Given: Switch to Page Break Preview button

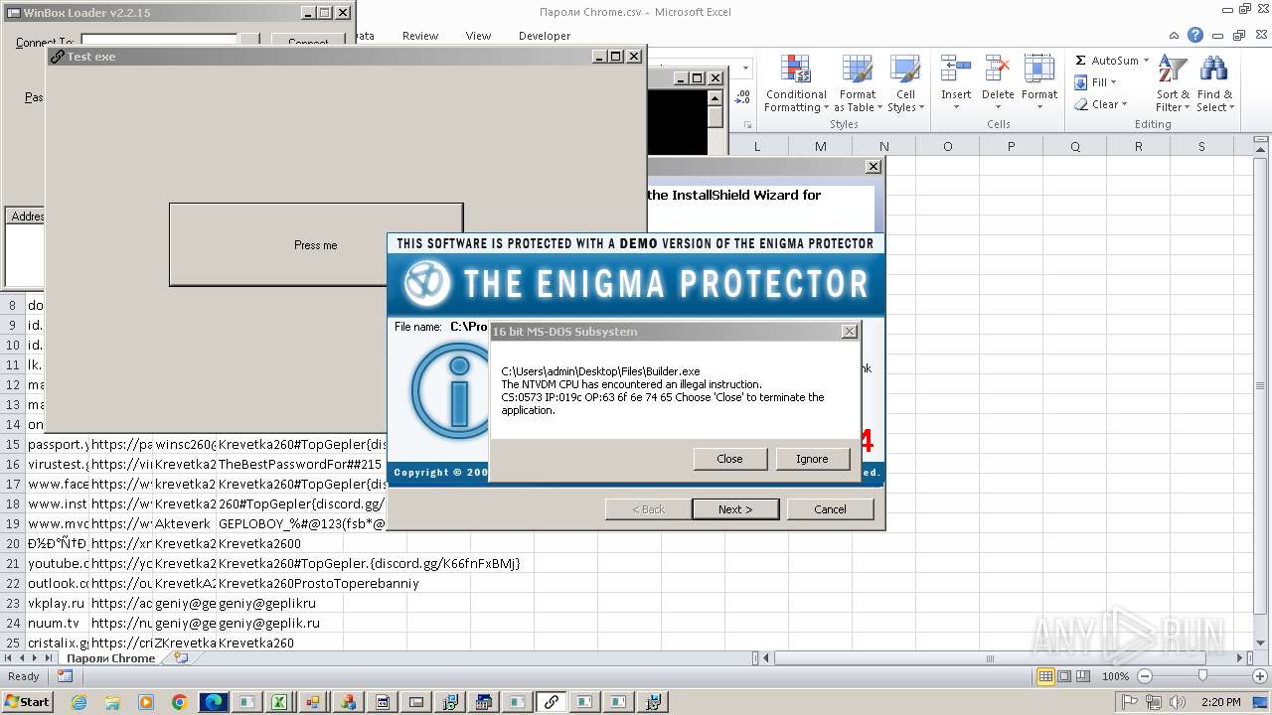Looking at the screenshot, I should [x=1082, y=676].
